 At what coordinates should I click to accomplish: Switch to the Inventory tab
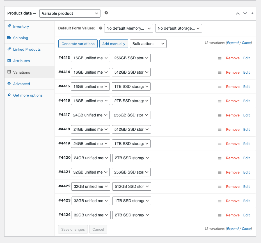pos(21,26)
